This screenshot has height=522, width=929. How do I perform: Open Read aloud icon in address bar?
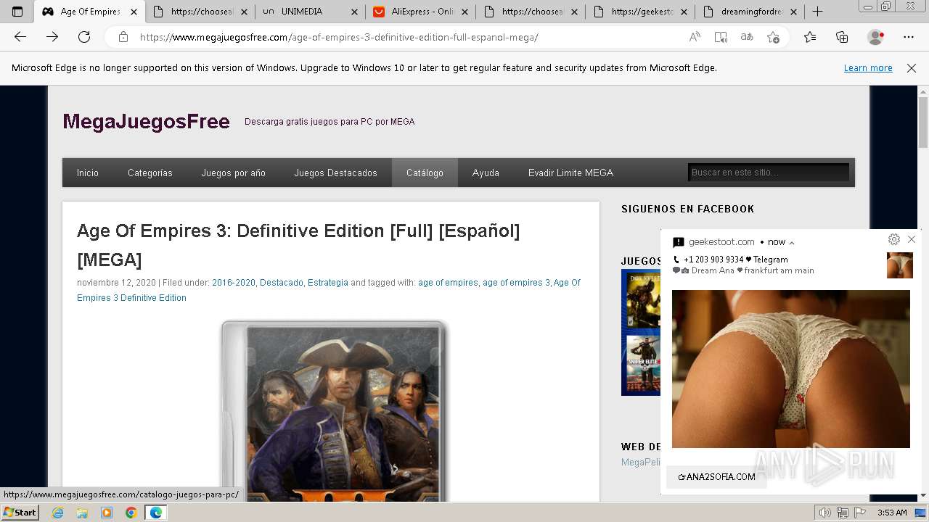click(x=695, y=37)
